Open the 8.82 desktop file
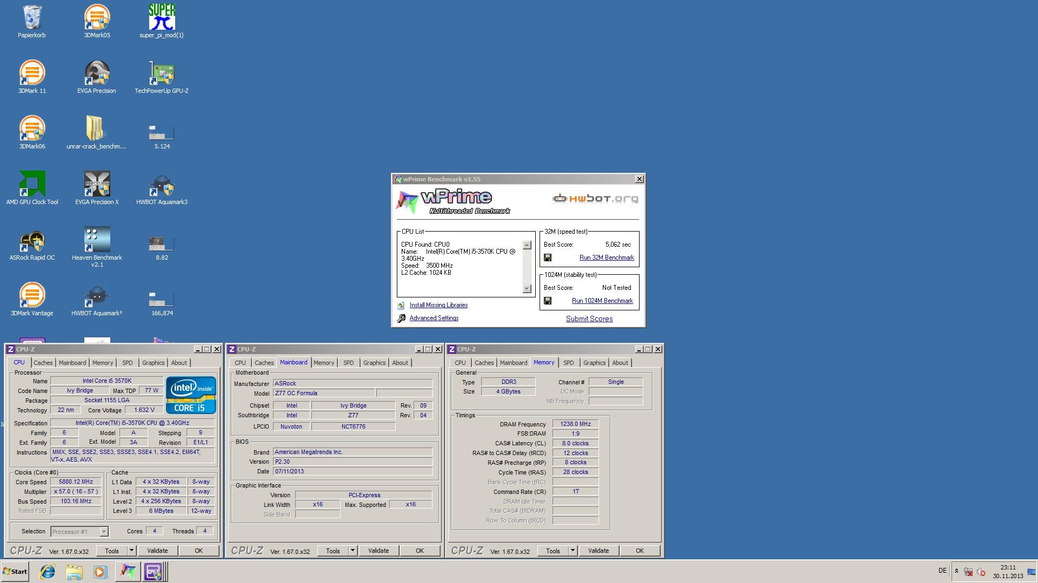Image resolution: width=1038 pixels, height=583 pixels. 162,247
